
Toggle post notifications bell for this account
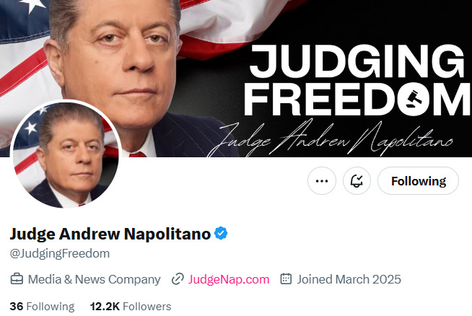click(357, 181)
